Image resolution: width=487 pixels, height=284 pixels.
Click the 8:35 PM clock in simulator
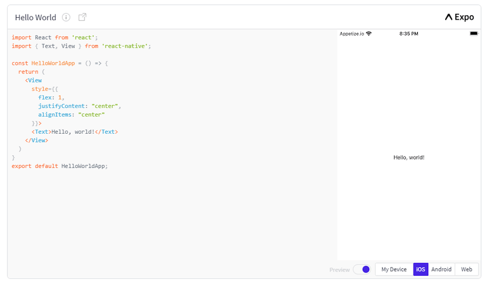coord(409,34)
